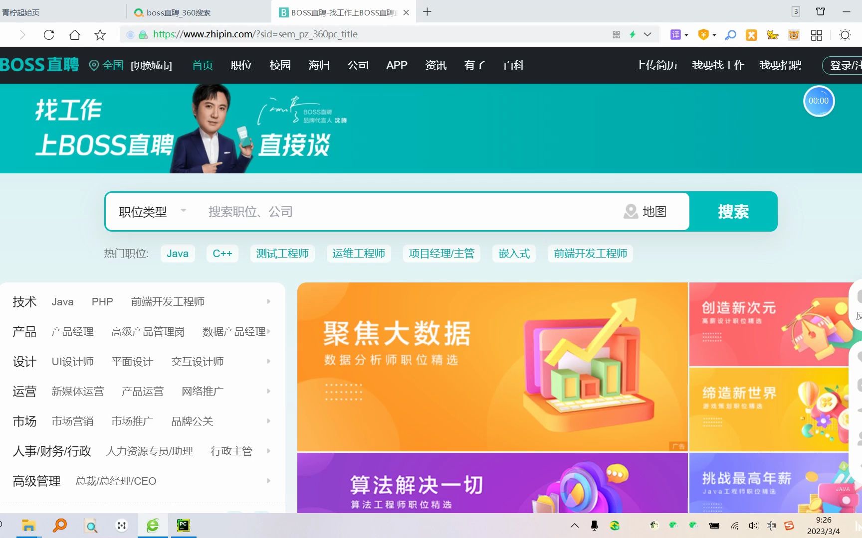The width and height of the screenshot is (862, 538).
Task: Open PyCharm from the taskbar
Action: [x=184, y=526]
